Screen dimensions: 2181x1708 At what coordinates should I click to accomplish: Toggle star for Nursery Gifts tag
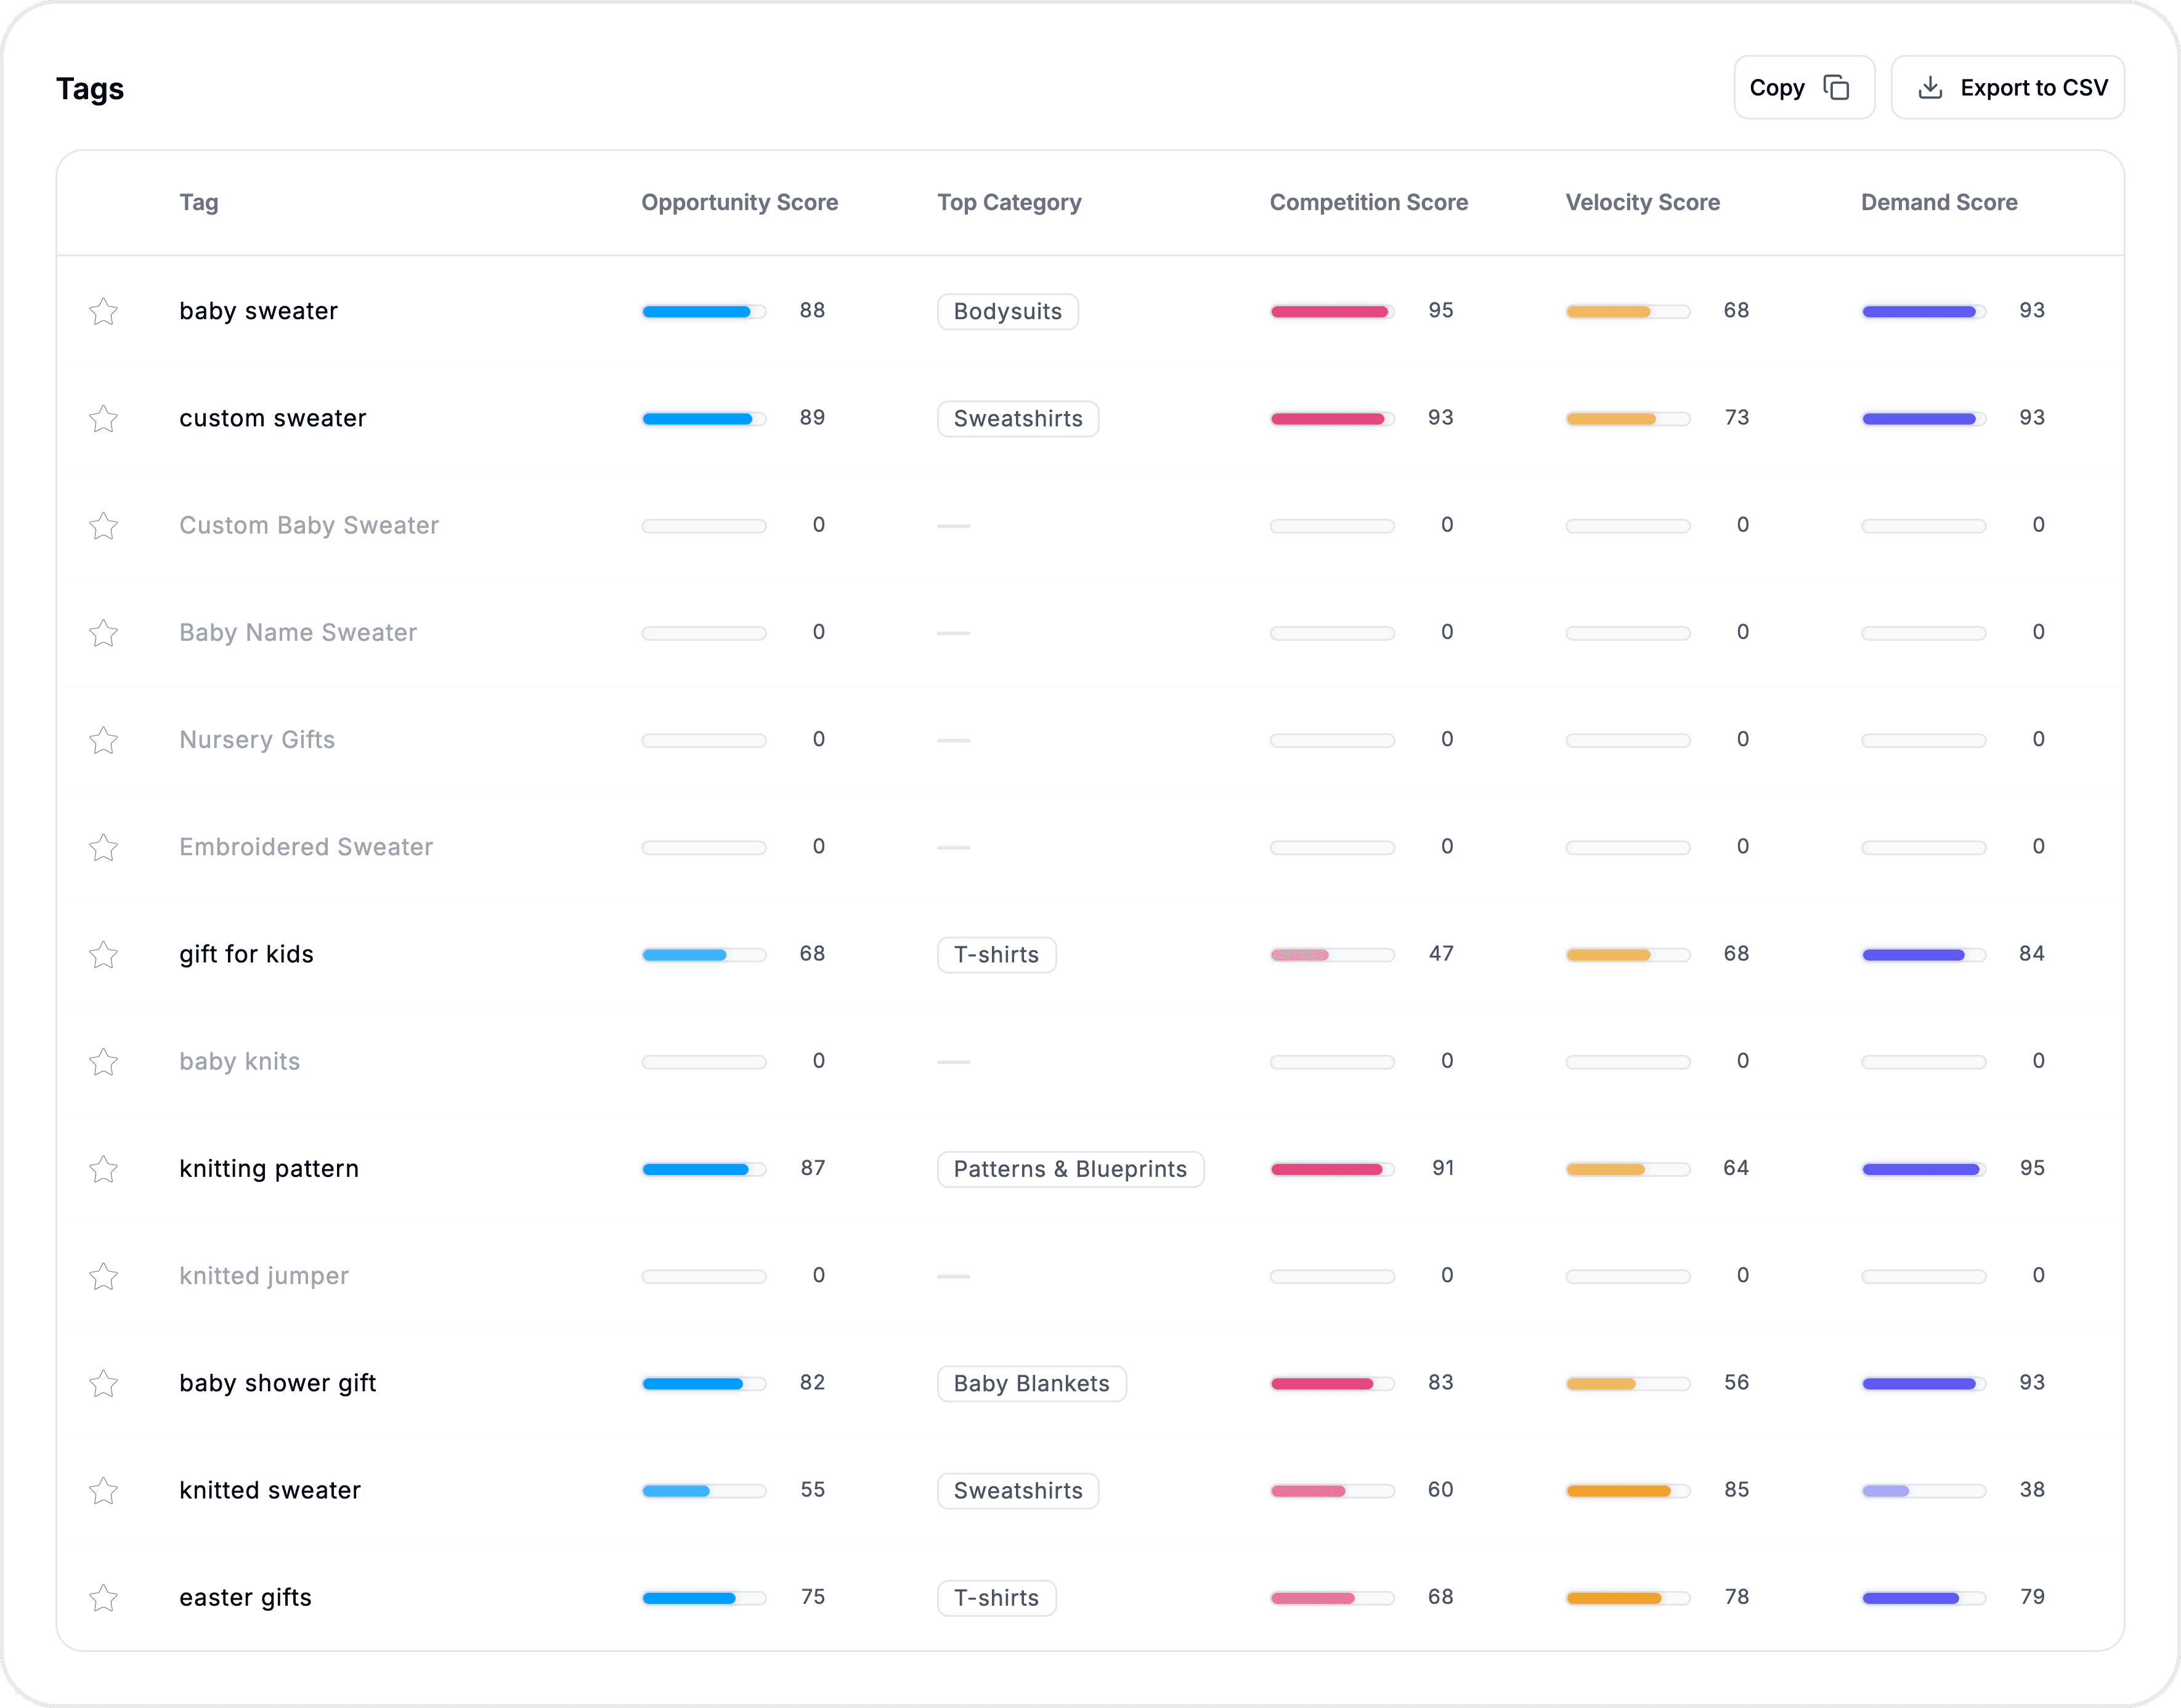[x=104, y=741]
